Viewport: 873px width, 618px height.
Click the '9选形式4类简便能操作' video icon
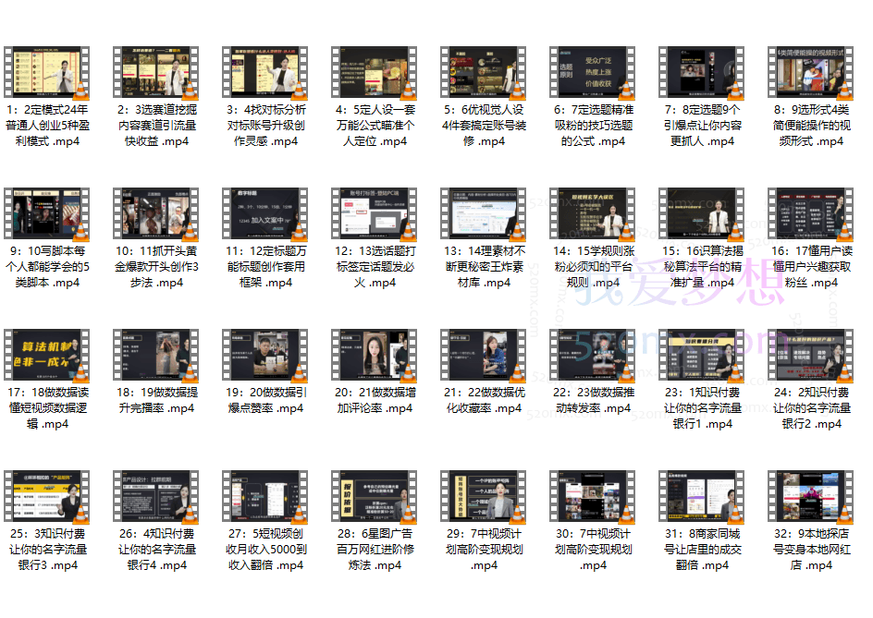(x=811, y=73)
